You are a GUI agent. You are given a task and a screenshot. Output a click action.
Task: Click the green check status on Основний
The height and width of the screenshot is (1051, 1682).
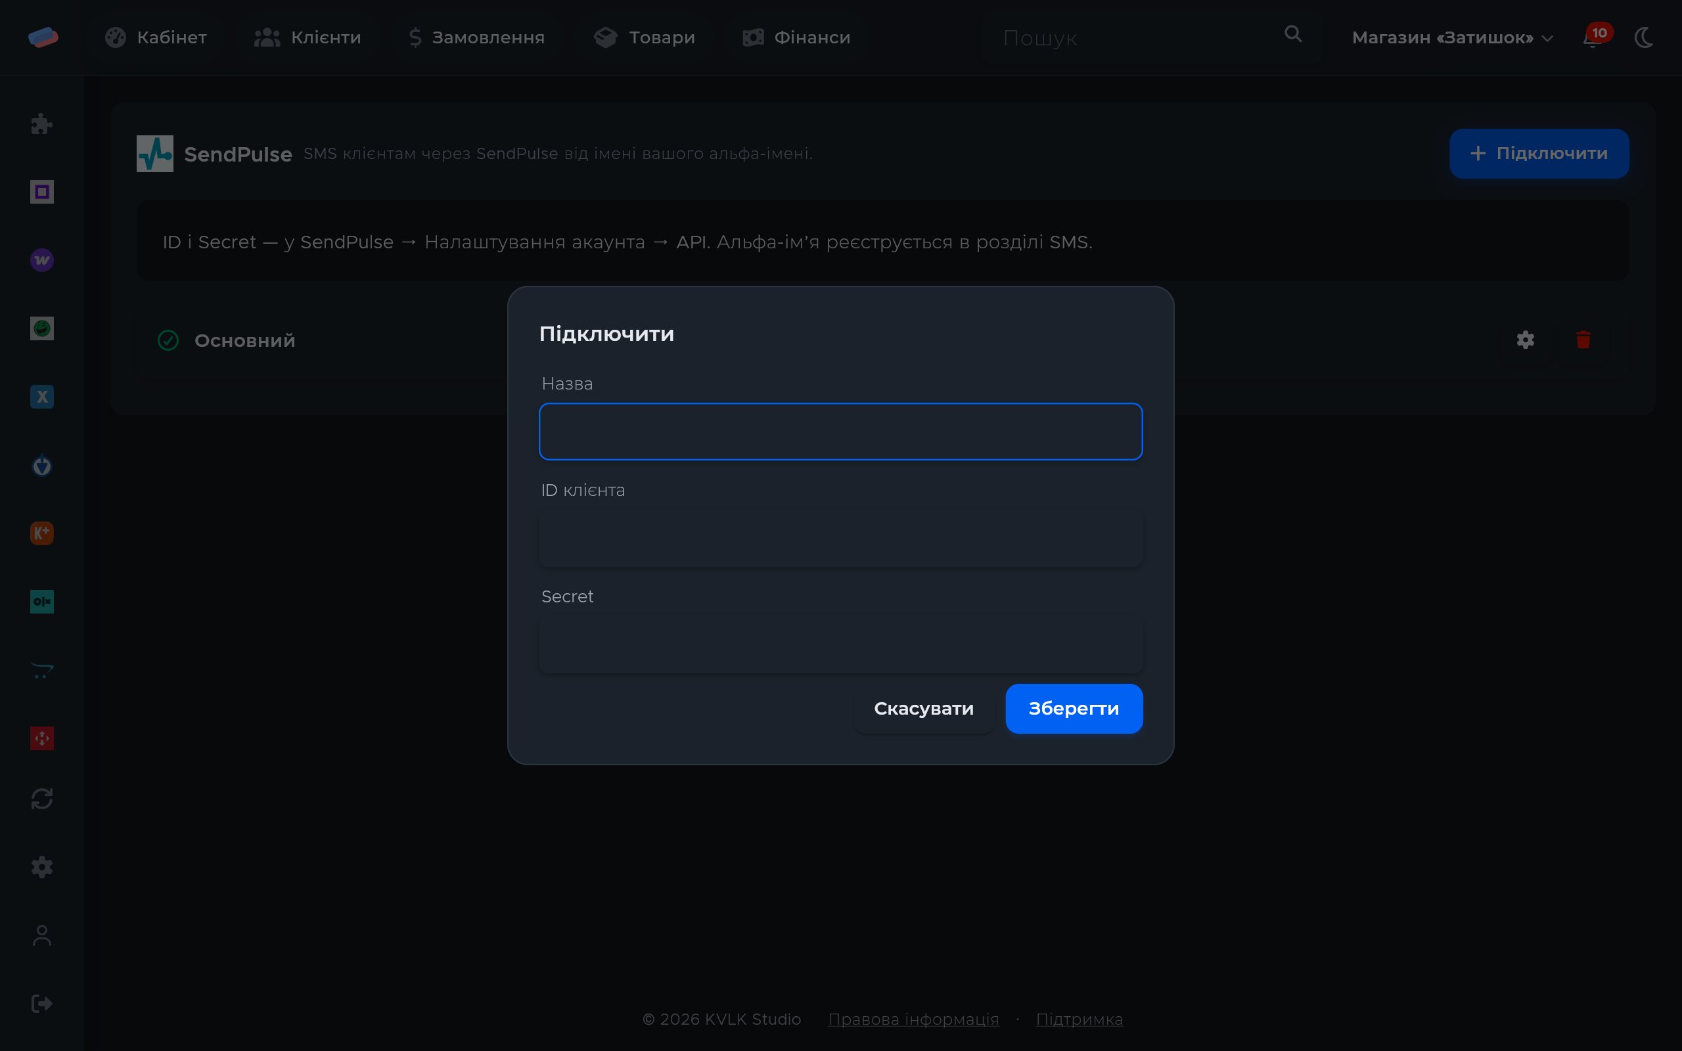click(x=168, y=340)
